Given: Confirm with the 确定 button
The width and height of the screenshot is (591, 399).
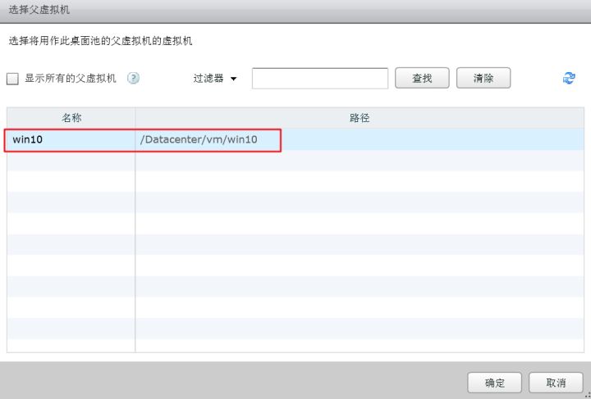Looking at the screenshot, I should [494, 383].
